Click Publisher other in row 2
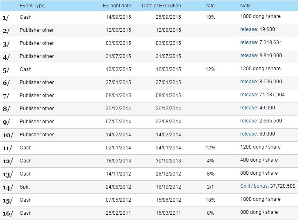Image resolution: width=298 pixels, height=220 pixels. point(36,30)
